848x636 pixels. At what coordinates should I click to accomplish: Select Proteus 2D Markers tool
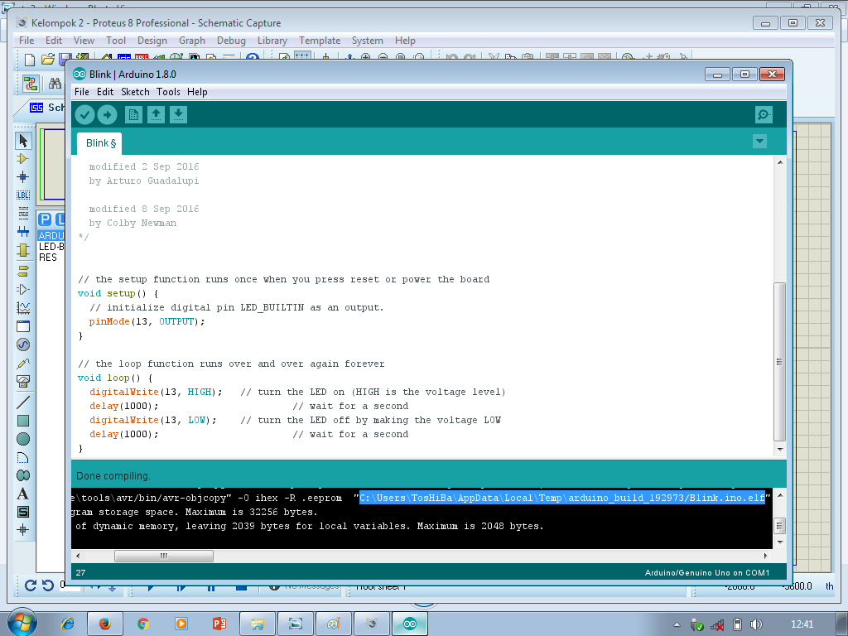pyautogui.click(x=22, y=529)
